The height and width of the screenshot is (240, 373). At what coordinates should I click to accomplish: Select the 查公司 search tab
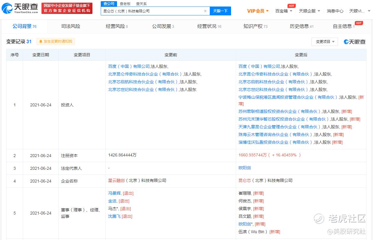click(109, 4)
